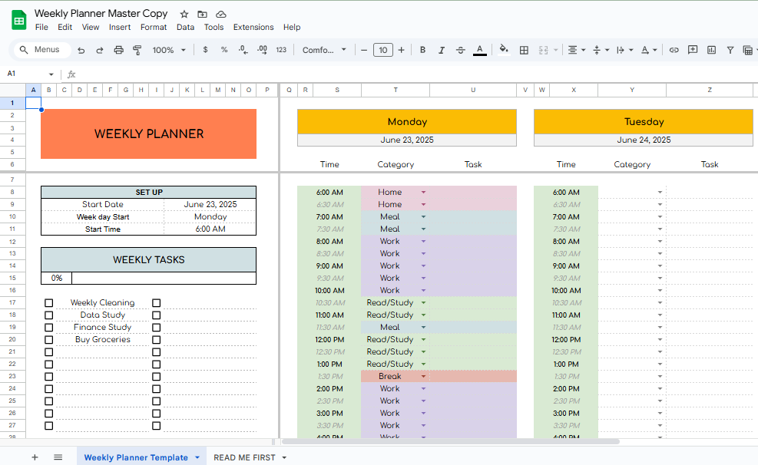Viewport: 758px width, 465px height.
Task: Open the File menu
Action: tap(41, 27)
